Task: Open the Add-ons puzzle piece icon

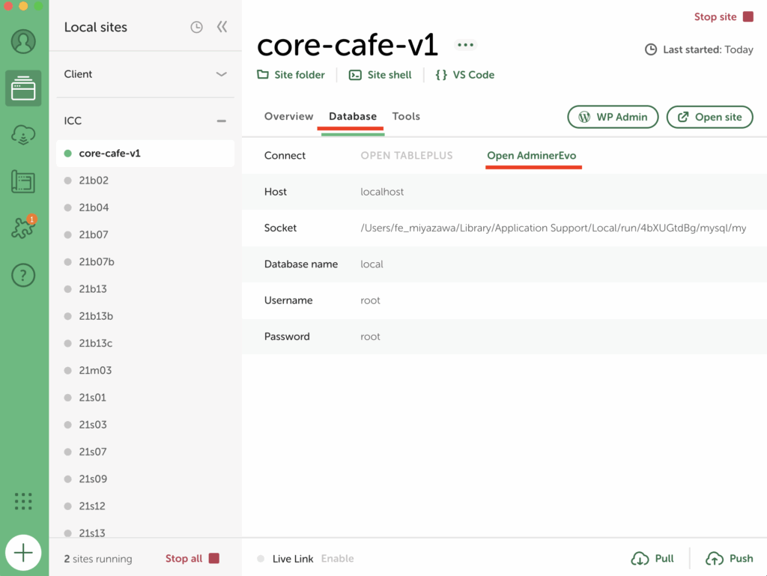Action: tap(23, 228)
